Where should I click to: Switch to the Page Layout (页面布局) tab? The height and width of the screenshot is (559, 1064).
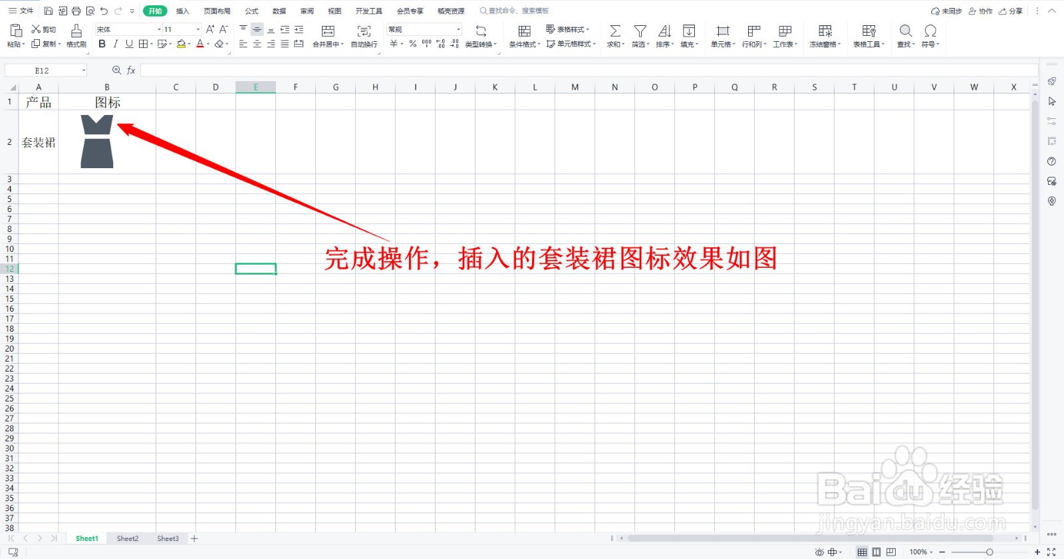coord(217,11)
